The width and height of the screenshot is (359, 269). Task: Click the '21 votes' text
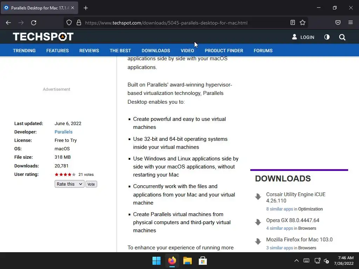pyautogui.click(x=86, y=174)
